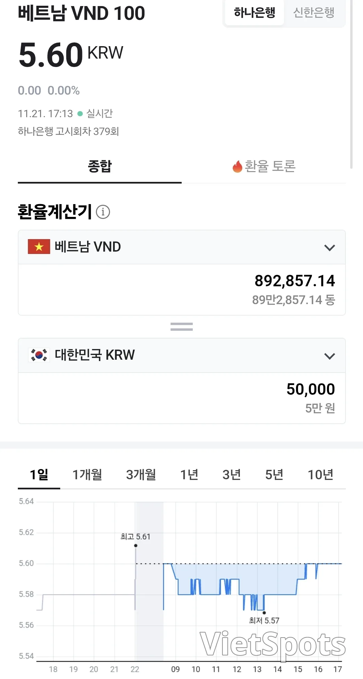Click the green 실시간 status dot
This screenshot has height=679, width=363.
[80, 114]
